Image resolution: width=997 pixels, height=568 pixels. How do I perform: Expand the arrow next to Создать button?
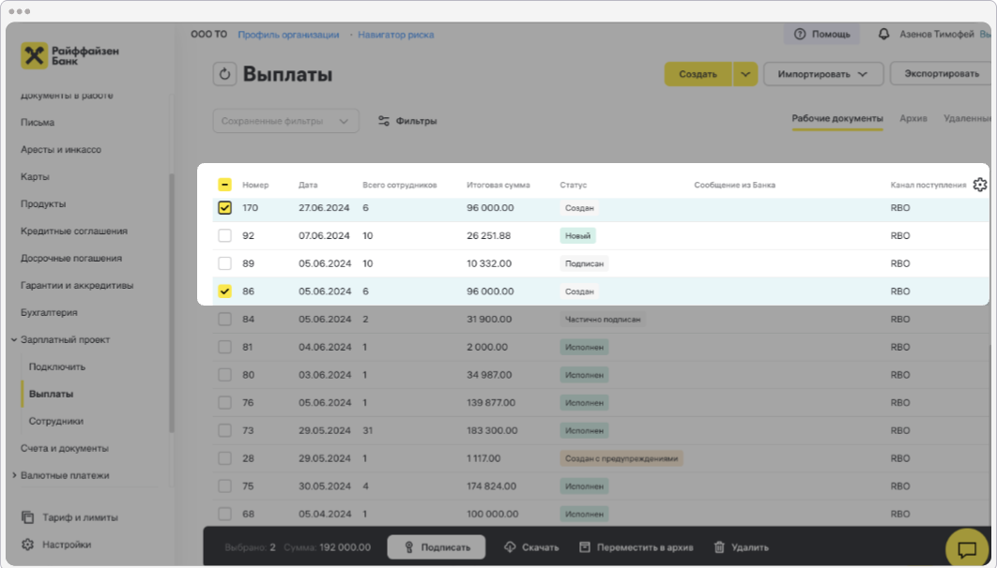[745, 74]
